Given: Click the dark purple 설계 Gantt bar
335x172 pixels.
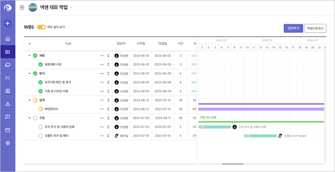Looking at the screenshot, I should pyautogui.click(x=261, y=104).
